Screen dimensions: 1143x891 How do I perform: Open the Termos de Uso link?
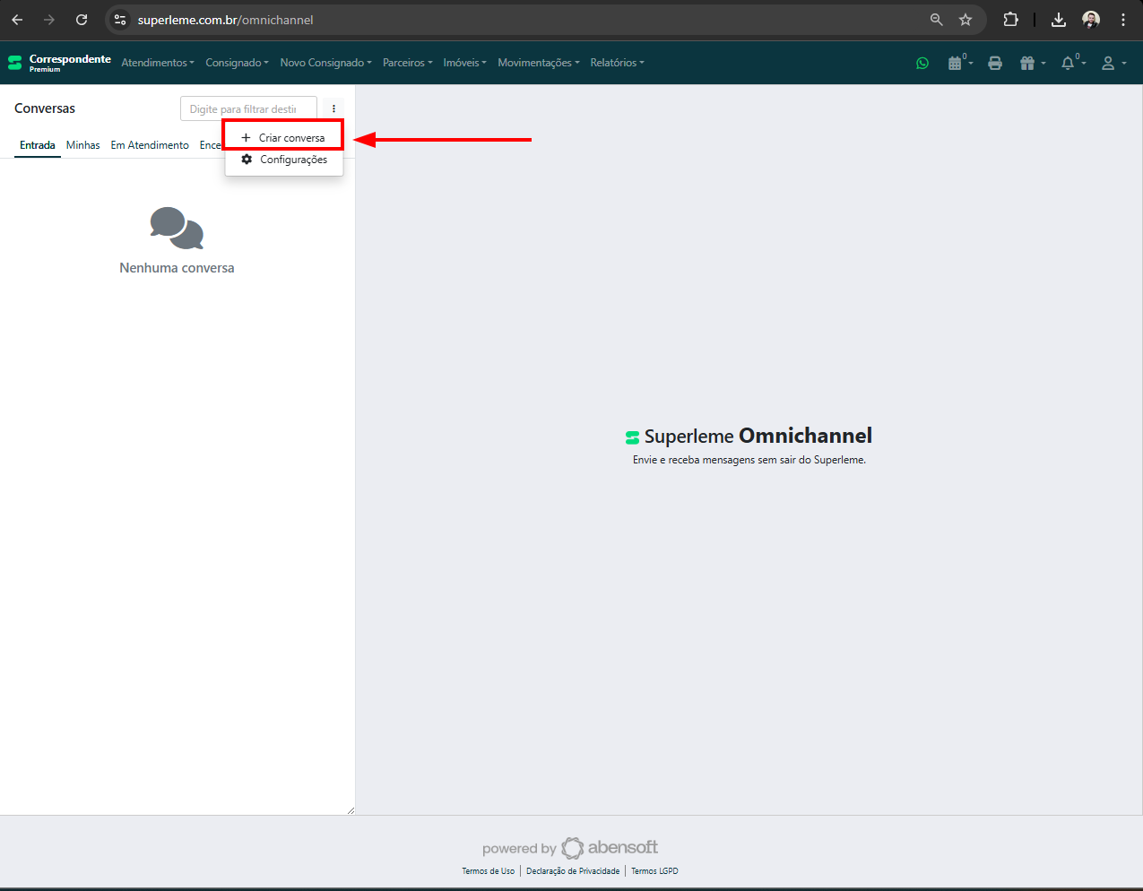click(488, 870)
